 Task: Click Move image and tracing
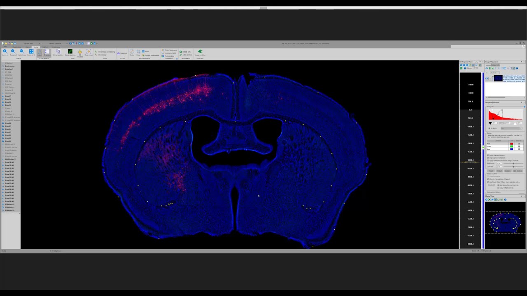click(105, 52)
